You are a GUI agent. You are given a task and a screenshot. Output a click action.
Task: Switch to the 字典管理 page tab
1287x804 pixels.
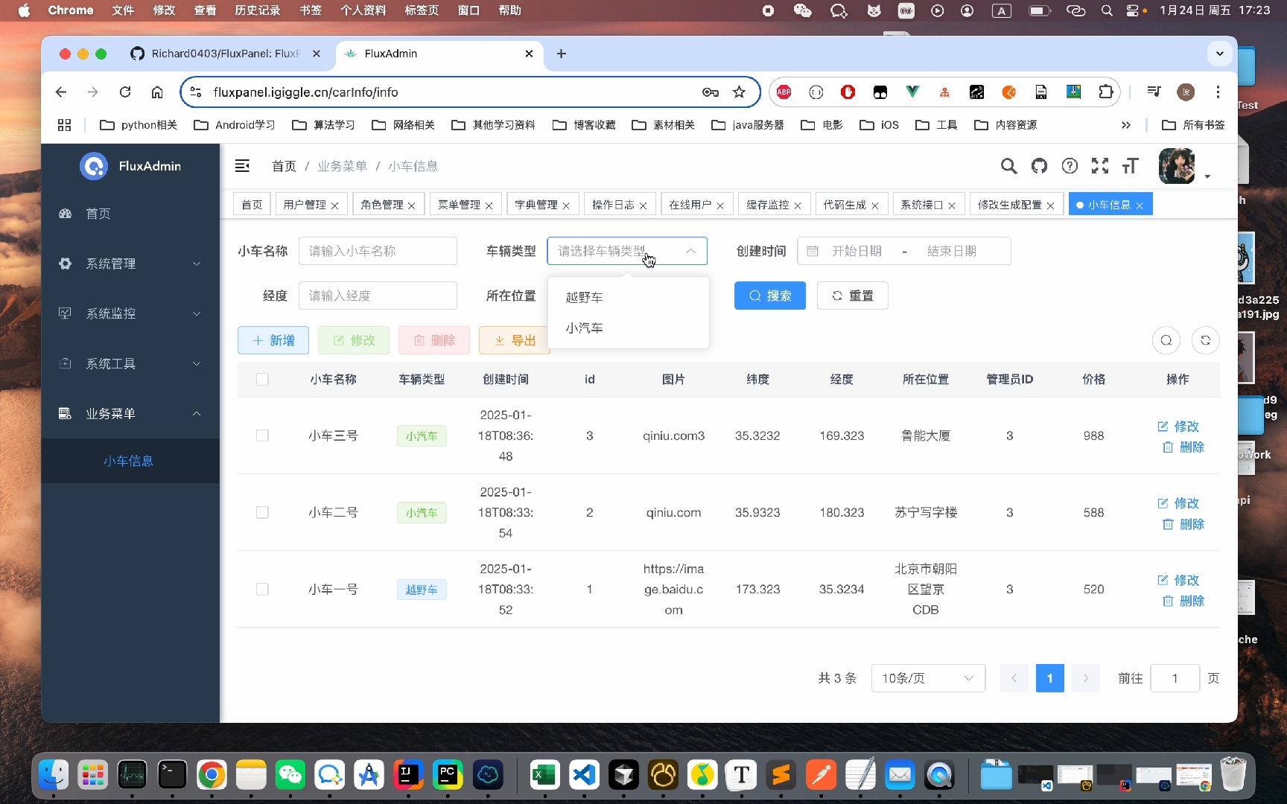(536, 205)
